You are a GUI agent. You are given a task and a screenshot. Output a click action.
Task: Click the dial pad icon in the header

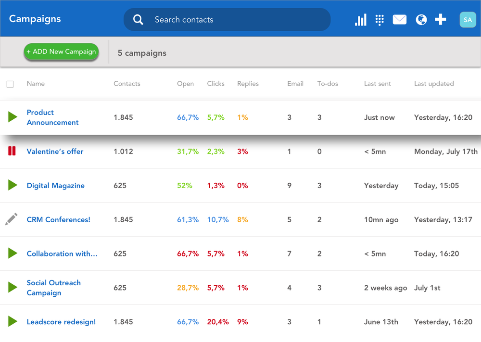pyautogui.click(x=380, y=20)
